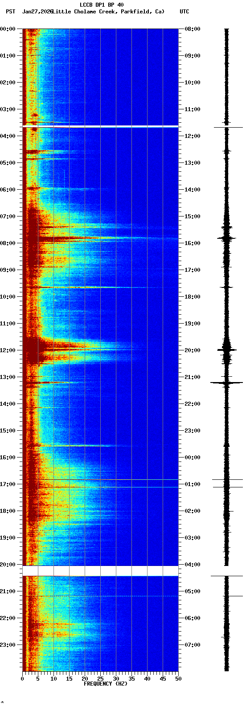Screen dimensions: 246x707
Task: Click the 01:00 label on UTC axis
Action: click(193, 484)
